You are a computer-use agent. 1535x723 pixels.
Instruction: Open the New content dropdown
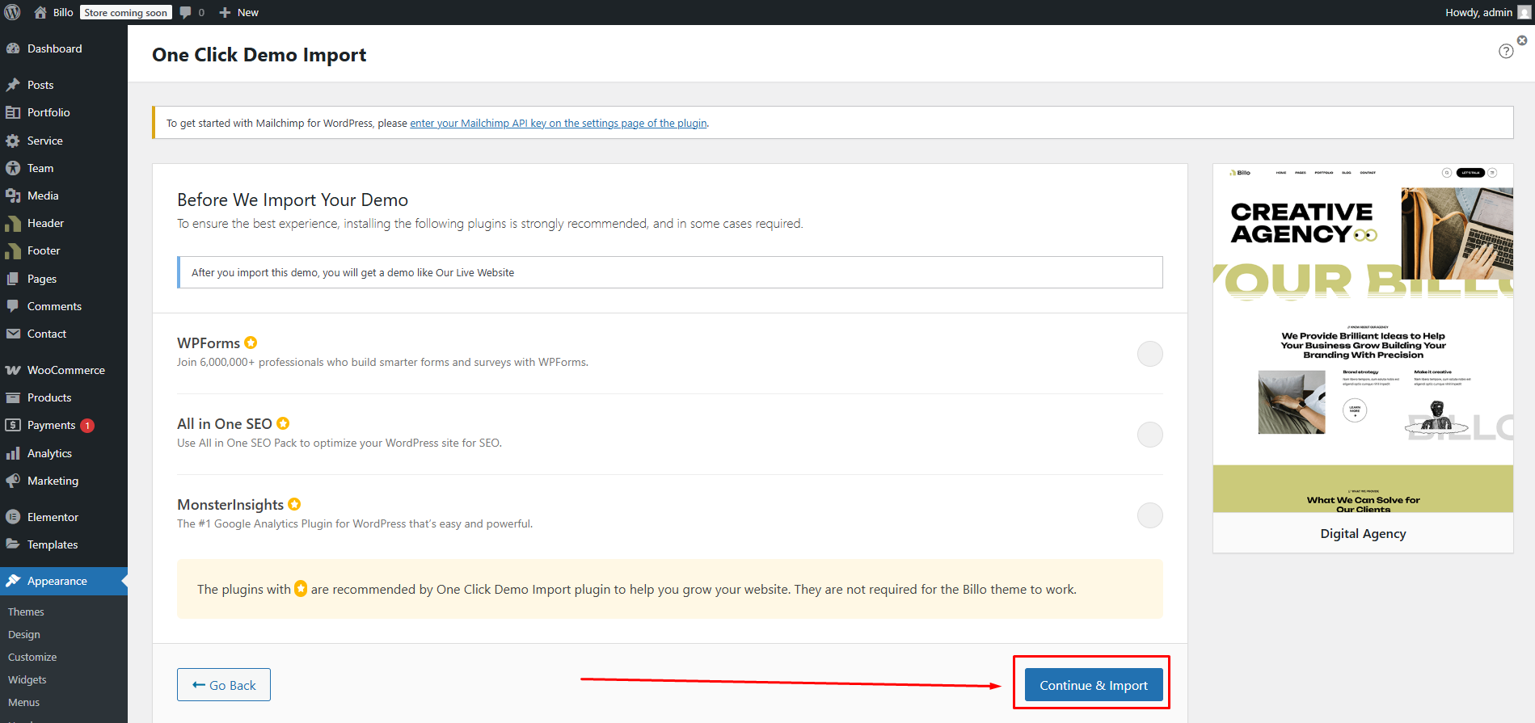pyautogui.click(x=239, y=12)
